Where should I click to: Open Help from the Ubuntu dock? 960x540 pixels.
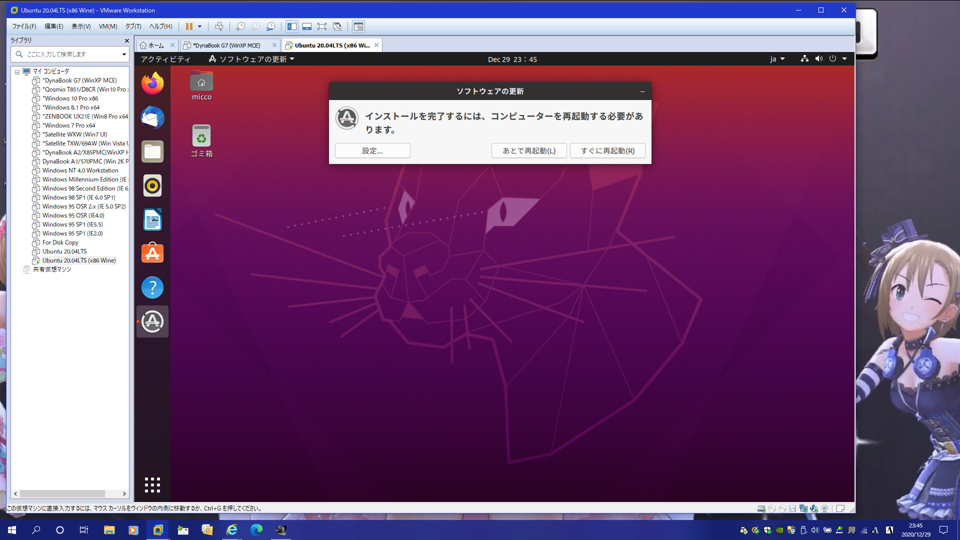click(152, 287)
